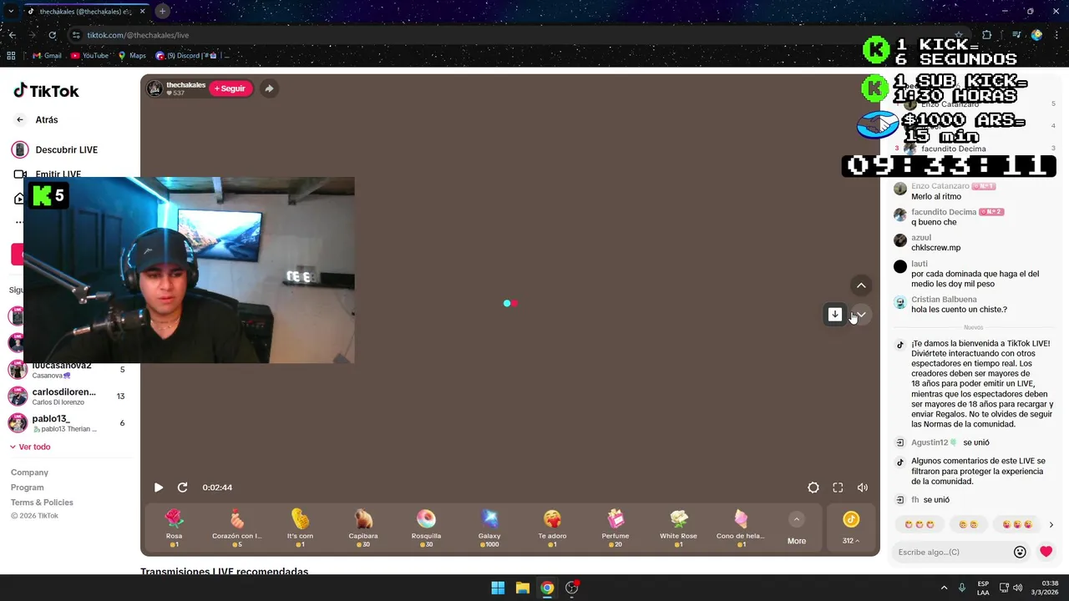Open the Gmail bookmark

click(x=47, y=56)
